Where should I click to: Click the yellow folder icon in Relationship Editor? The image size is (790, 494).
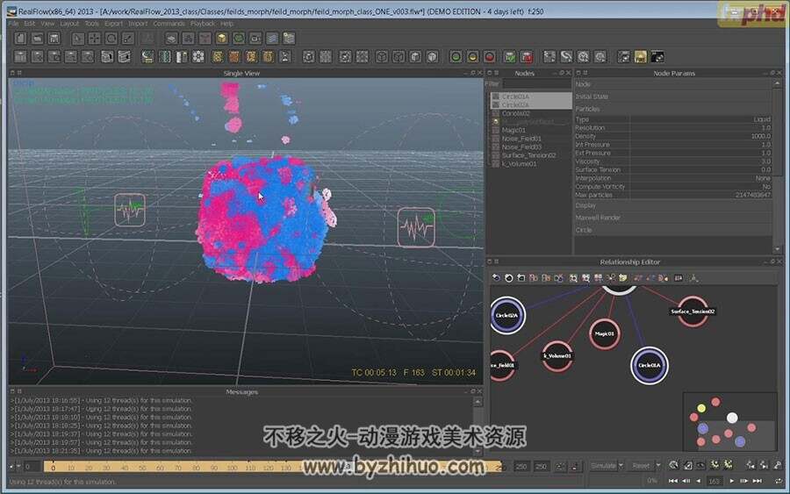[x=623, y=278]
